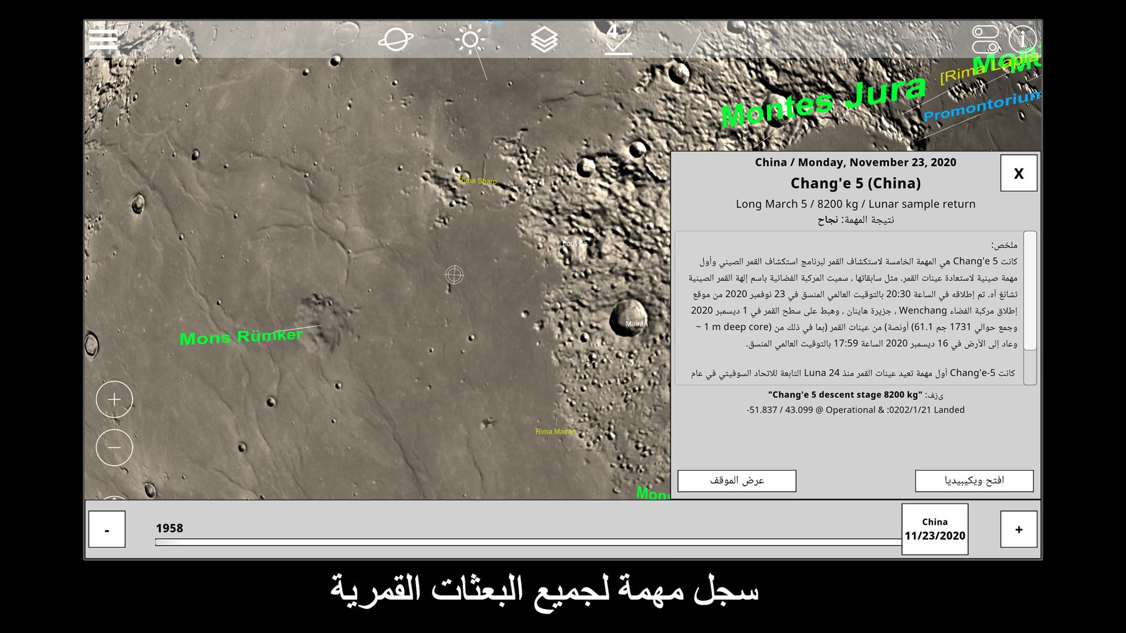Click the عرض الموقف button
This screenshot has width=1126, height=633.
(x=737, y=481)
